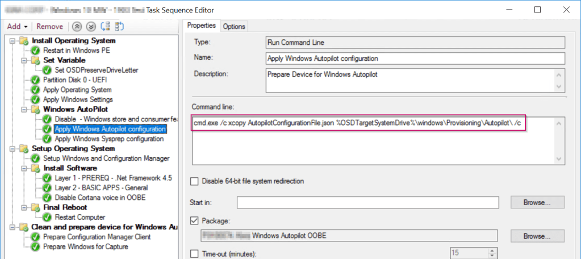The width and height of the screenshot is (581, 259).
Task: Click the Move Up double-chevron icon
Action: click(x=77, y=27)
